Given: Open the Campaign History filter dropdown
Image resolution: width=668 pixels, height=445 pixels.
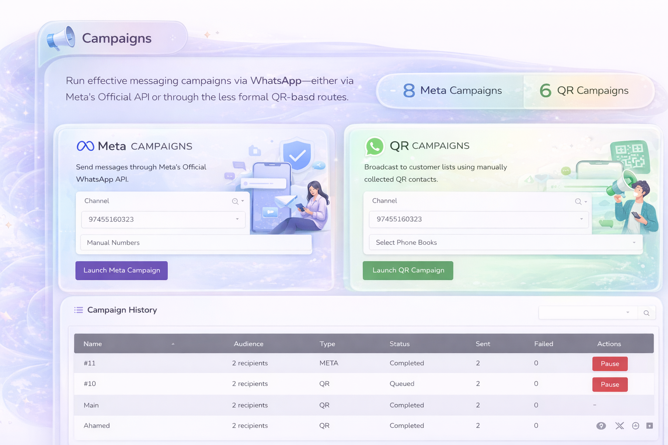Looking at the screenshot, I should [x=588, y=313].
